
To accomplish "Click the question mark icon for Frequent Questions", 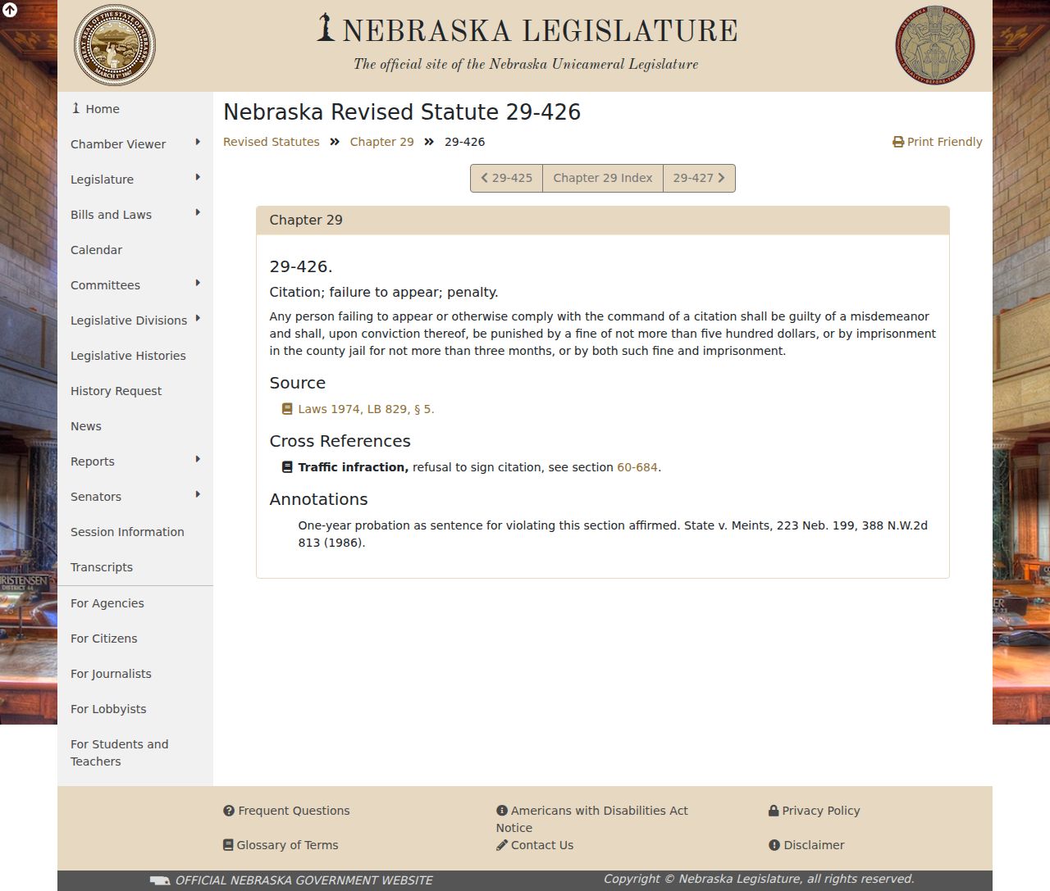I will coord(229,811).
